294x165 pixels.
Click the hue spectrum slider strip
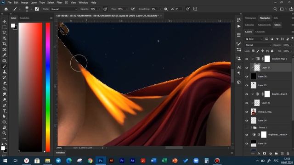point(48,87)
